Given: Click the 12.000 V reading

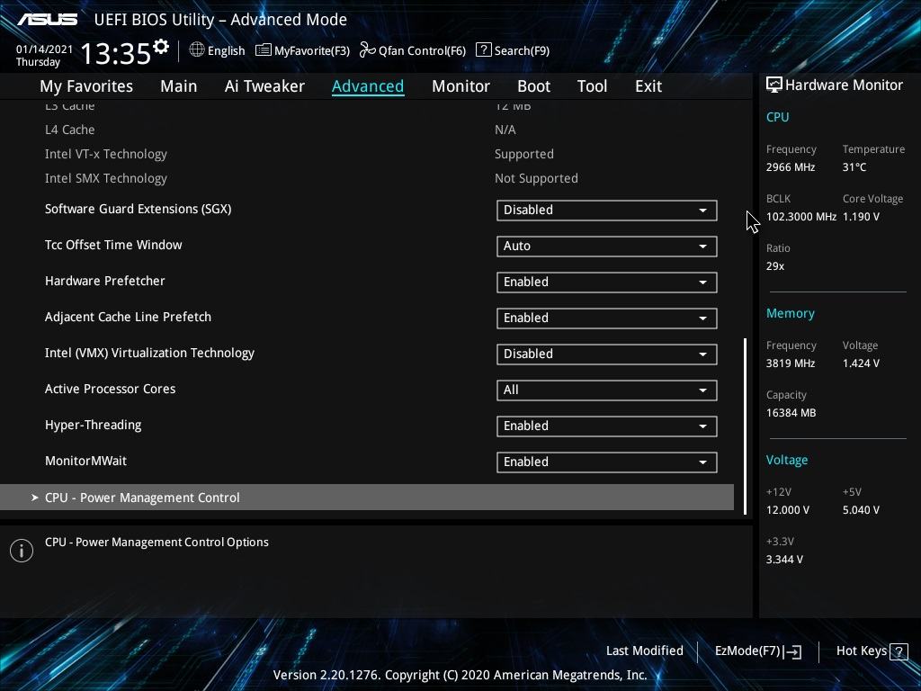Looking at the screenshot, I should point(787,510).
